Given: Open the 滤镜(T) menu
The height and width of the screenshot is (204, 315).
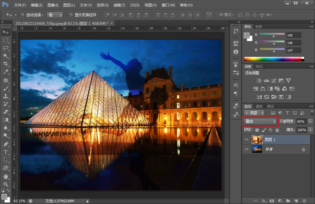Looking at the screenshot, I should click(x=119, y=5).
